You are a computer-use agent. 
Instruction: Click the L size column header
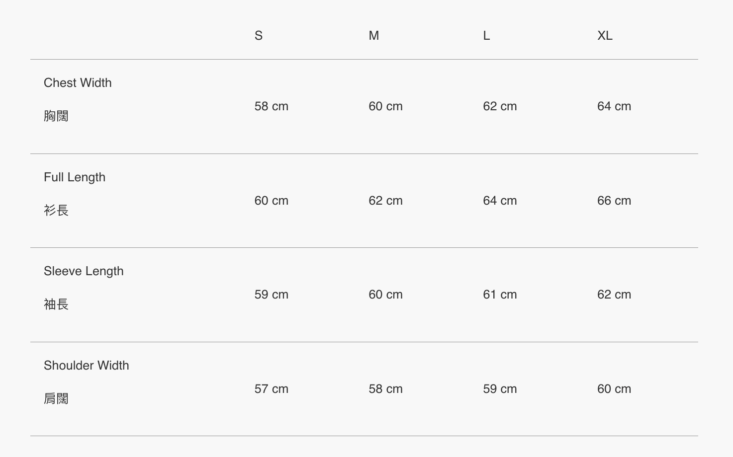[486, 36]
